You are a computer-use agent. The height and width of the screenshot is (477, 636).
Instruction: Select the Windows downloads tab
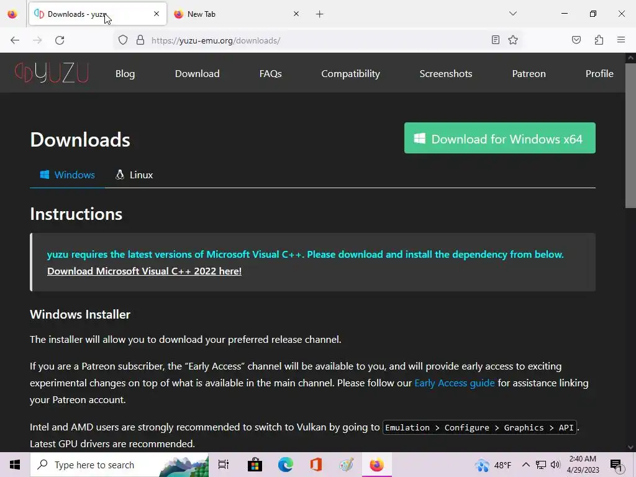67,175
